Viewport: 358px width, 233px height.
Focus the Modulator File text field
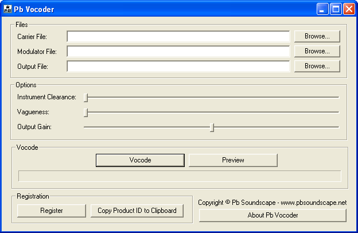[178, 52]
